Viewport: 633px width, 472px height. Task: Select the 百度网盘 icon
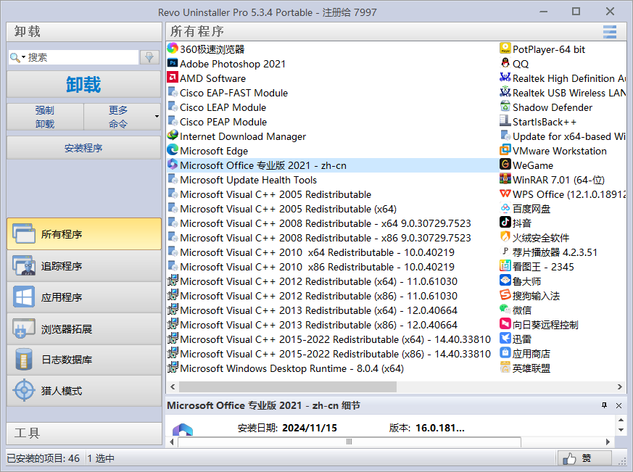(505, 208)
